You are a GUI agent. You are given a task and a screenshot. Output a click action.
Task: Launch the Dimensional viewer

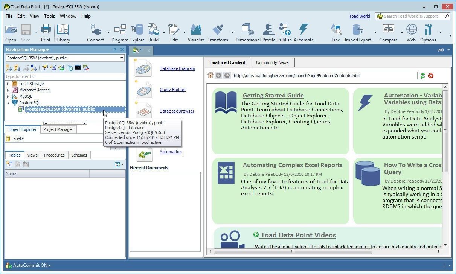pos(248,33)
